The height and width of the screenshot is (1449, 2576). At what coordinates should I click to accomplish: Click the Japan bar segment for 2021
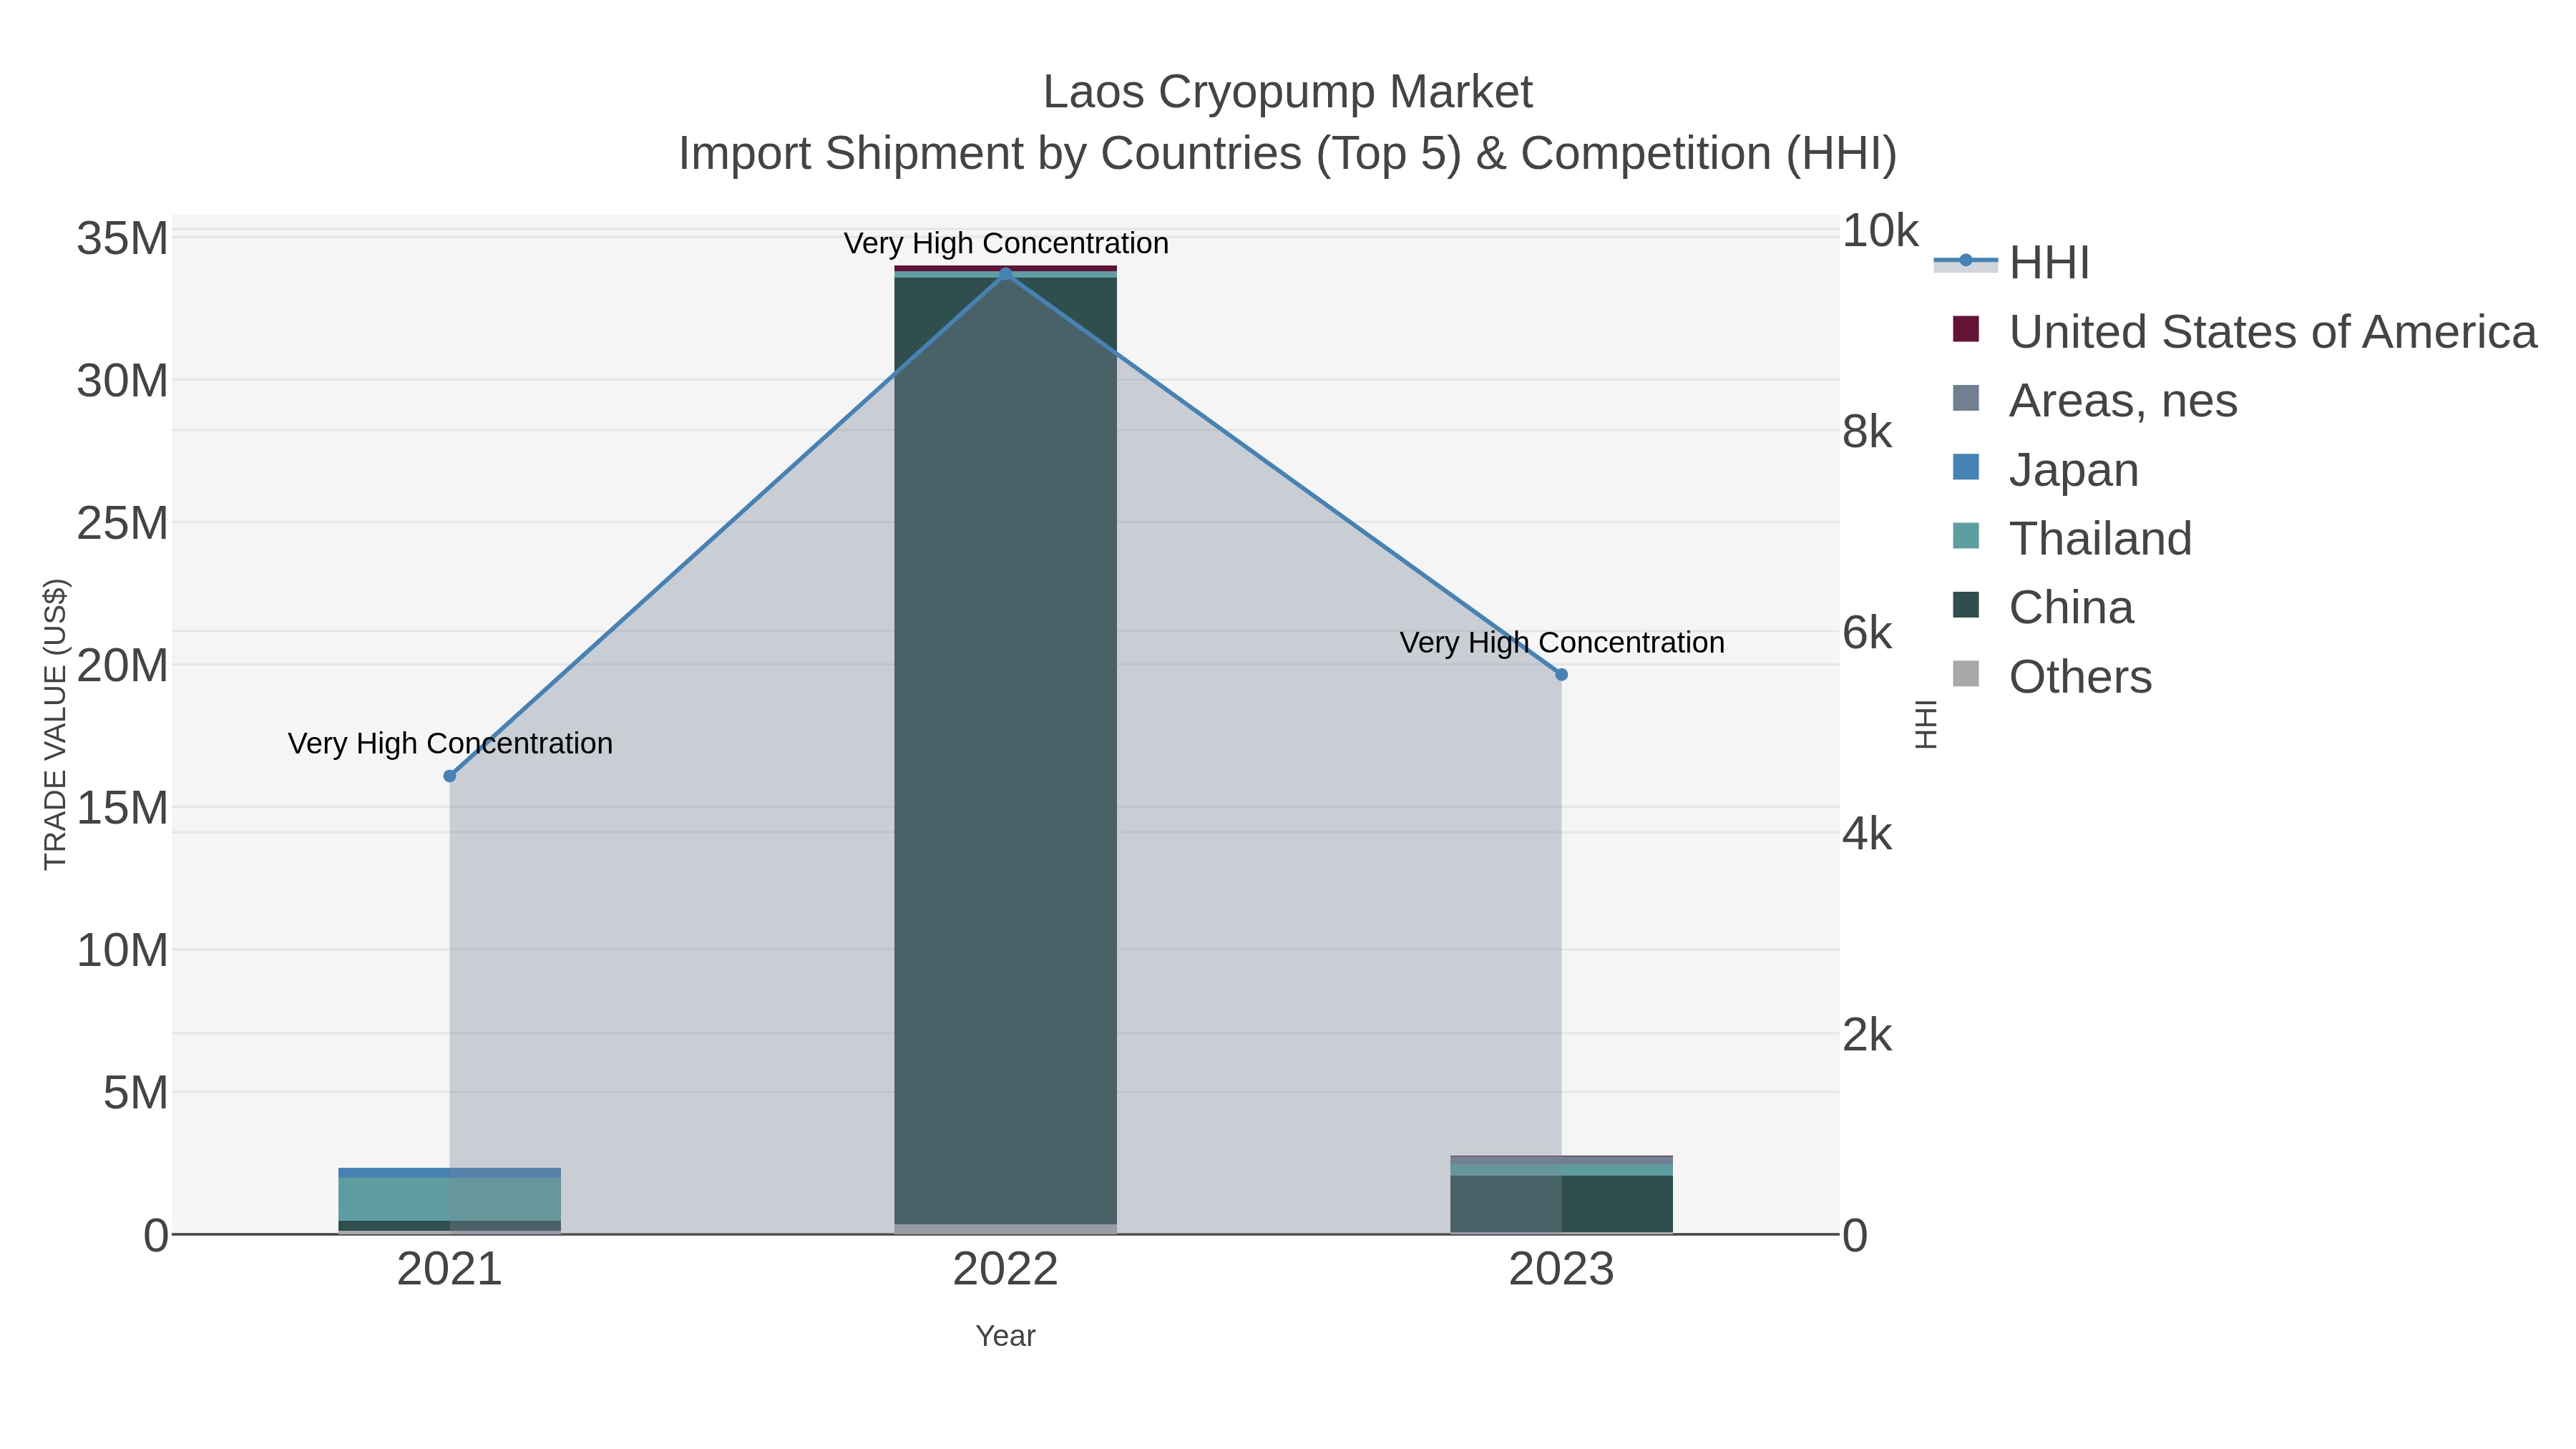coord(450,1173)
